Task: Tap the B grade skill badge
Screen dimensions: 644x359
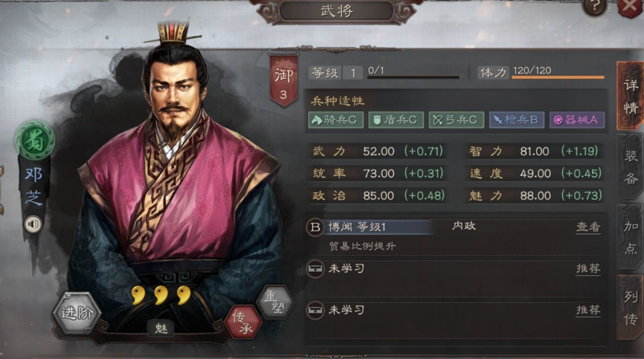Action: click(x=315, y=227)
